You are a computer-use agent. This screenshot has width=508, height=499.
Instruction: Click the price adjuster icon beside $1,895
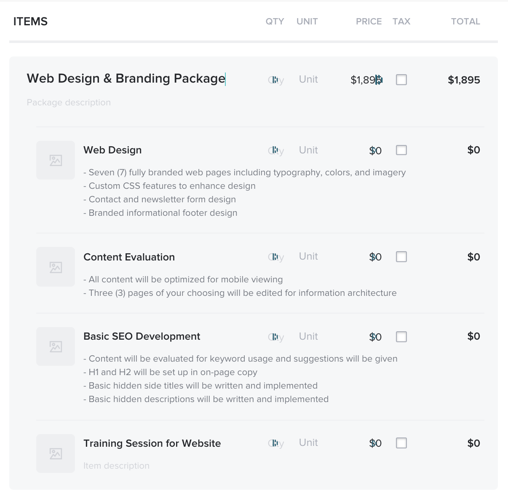point(378,80)
